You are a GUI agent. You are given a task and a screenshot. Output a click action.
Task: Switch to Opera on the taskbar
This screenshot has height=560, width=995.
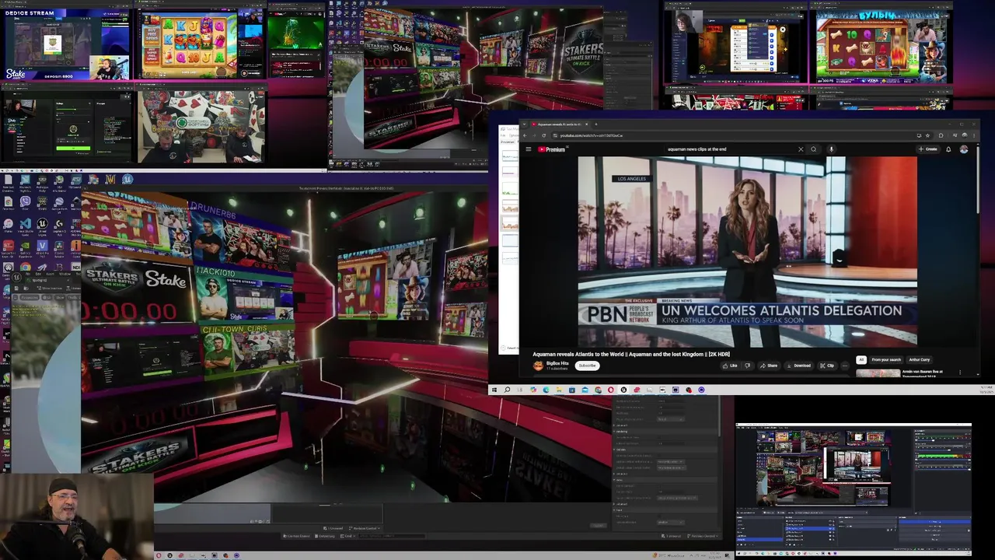(611, 390)
